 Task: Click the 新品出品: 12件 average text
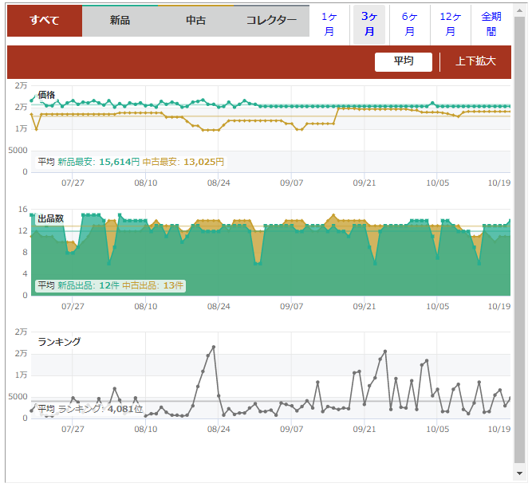[x=89, y=285]
